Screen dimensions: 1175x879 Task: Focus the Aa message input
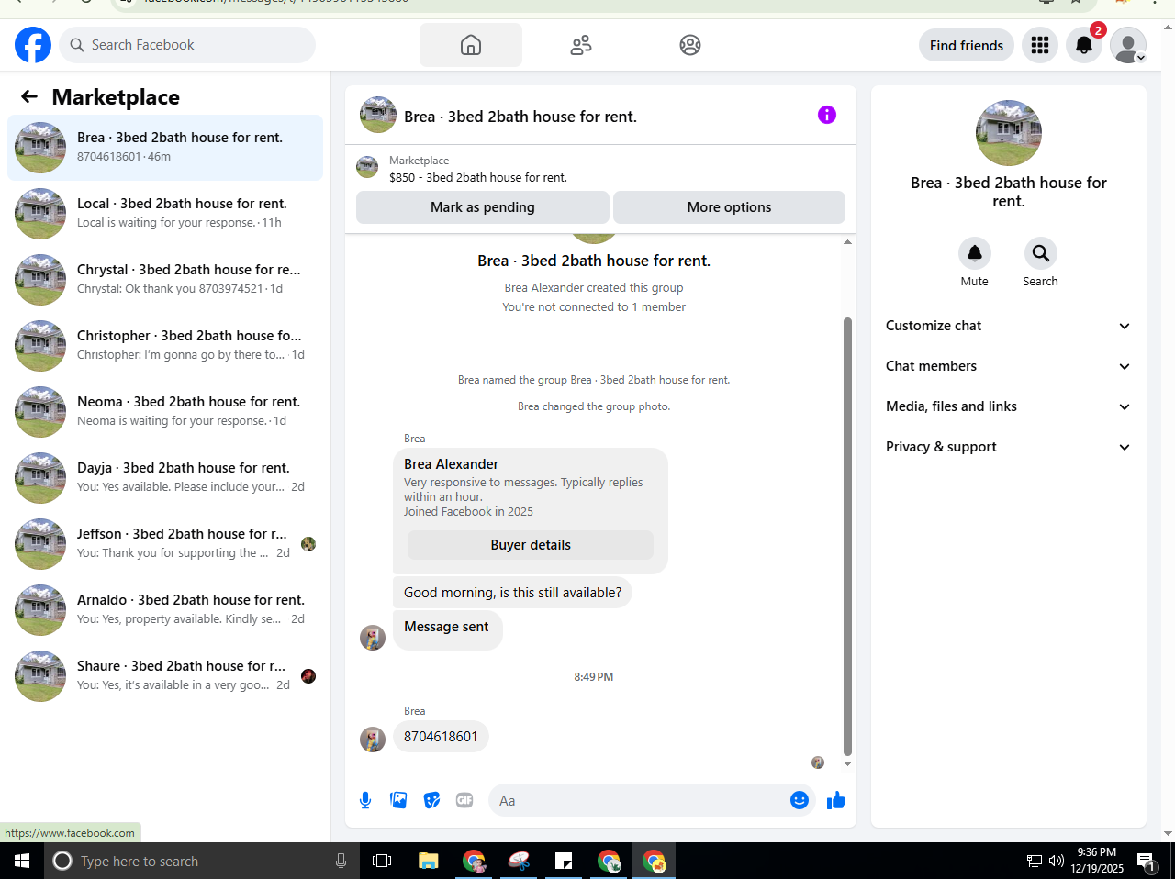point(643,801)
